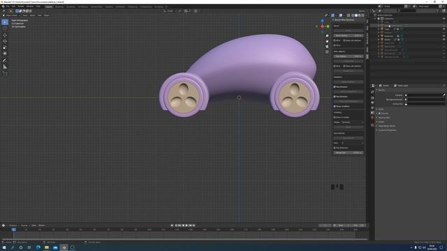Open the Edit menu
The height and width of the screenshot is (251, 447).
(13, 6)
